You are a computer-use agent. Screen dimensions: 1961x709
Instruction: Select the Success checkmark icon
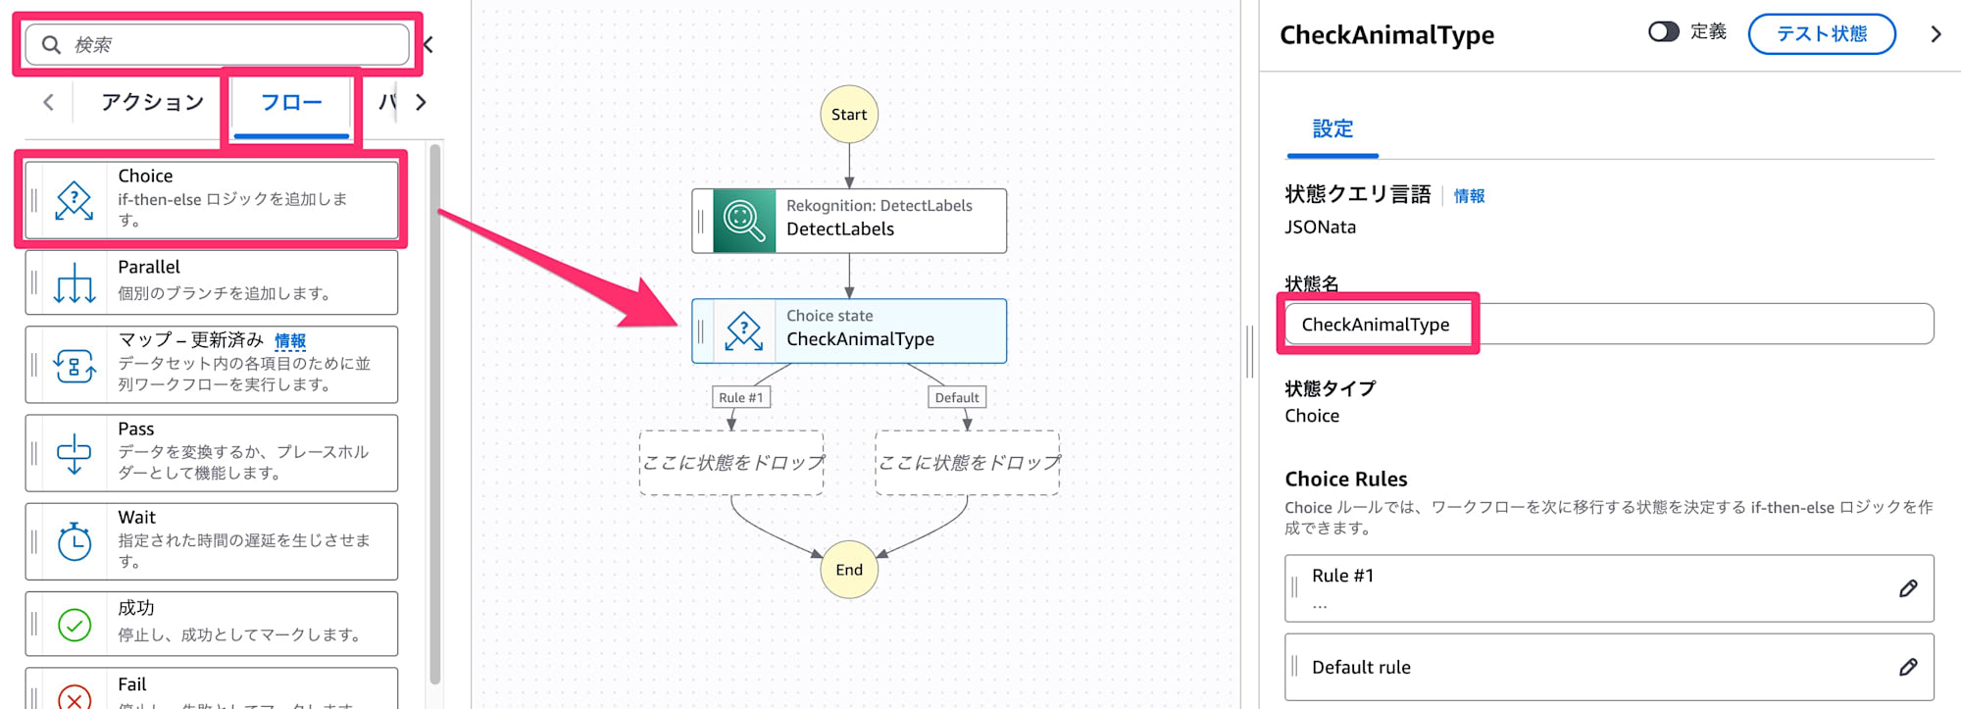coord(75,624)
